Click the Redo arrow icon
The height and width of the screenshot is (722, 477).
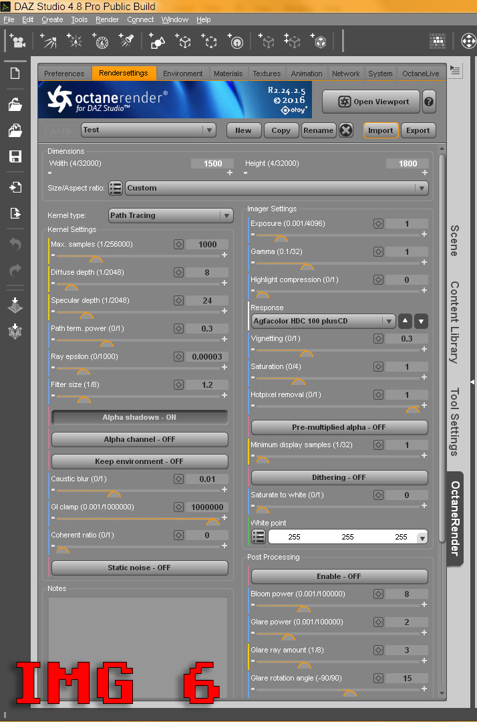click(x=15, y=270)
